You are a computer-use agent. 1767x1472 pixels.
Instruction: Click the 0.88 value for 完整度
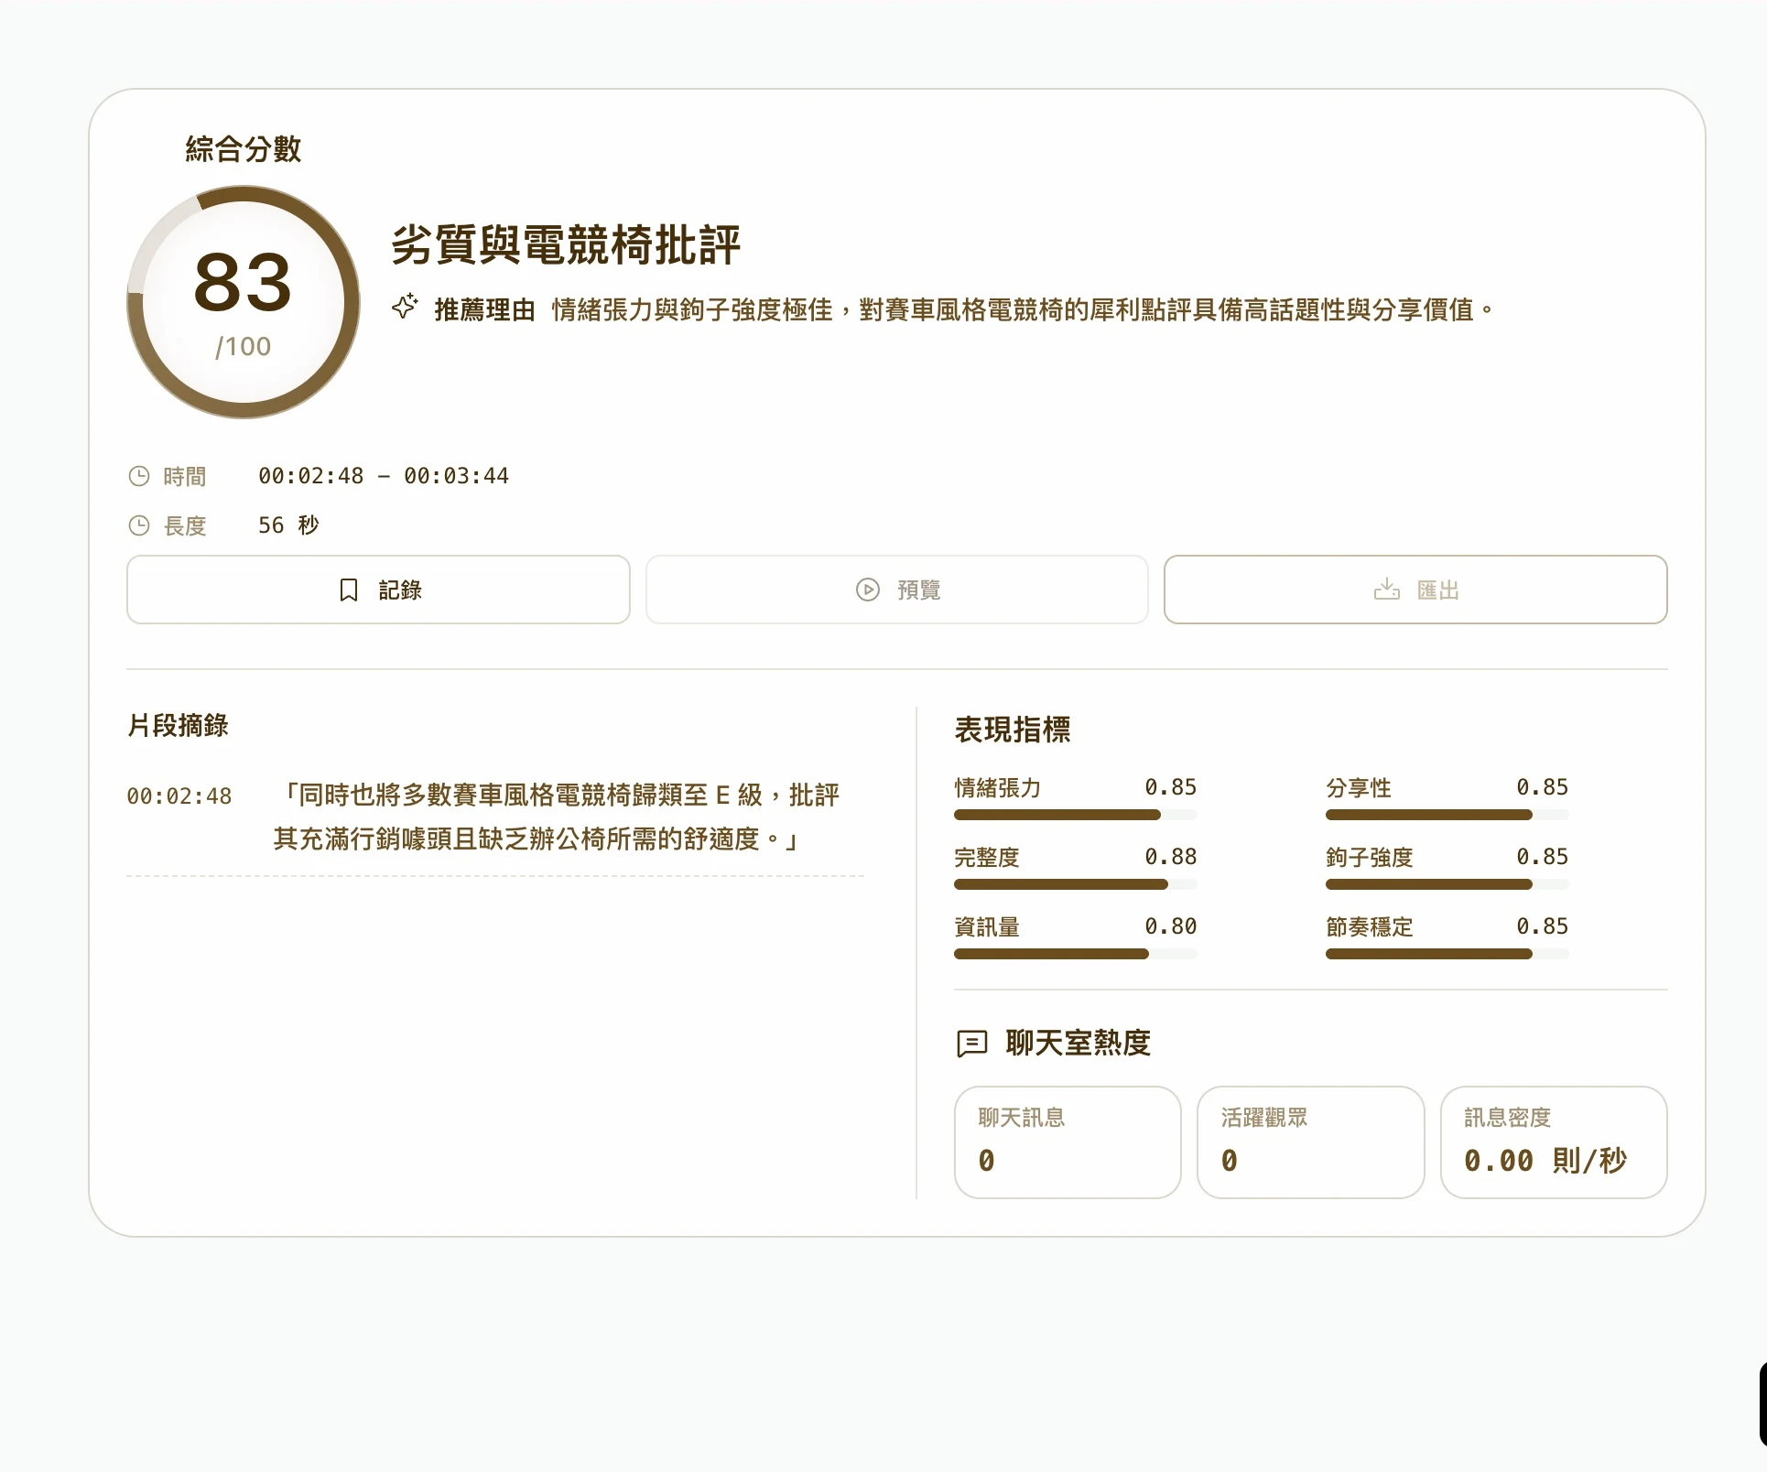pyautogui.click(x=1170, y=857)
